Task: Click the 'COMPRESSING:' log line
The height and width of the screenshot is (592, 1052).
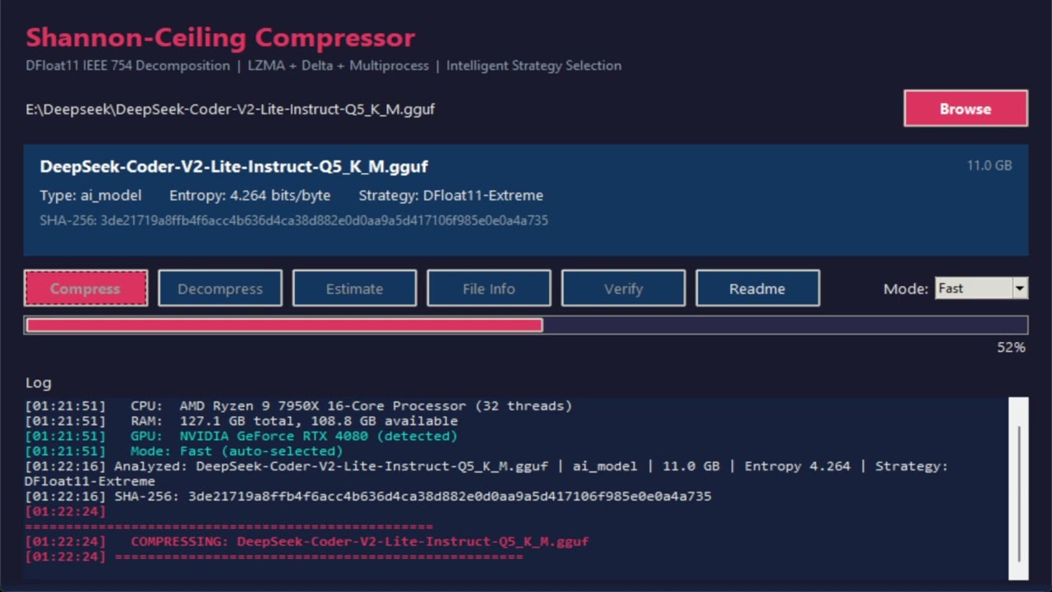Action: [307, 541]
